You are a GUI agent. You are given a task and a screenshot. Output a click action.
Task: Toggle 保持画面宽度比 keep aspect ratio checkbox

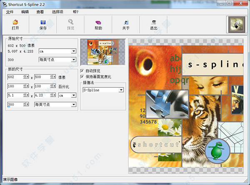pos(82,76)
